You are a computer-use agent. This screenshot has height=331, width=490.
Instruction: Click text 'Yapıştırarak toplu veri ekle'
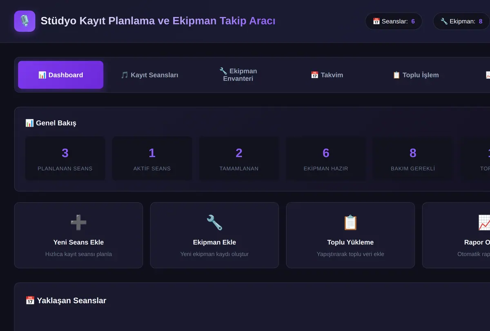tap(350, 254)
